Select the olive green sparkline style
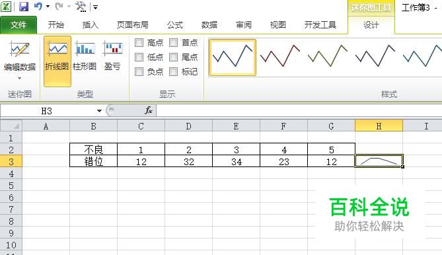The height and width of the screenshot is (255, 442). point(328,57)
